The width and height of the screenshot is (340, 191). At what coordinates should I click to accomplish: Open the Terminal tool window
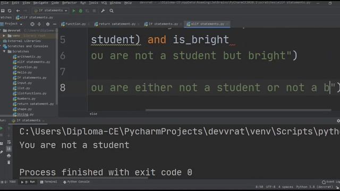click(x=48, y=182)
